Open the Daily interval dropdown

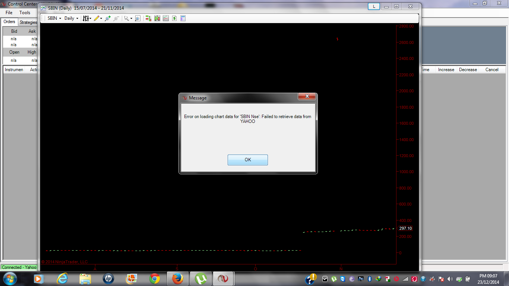71,18
